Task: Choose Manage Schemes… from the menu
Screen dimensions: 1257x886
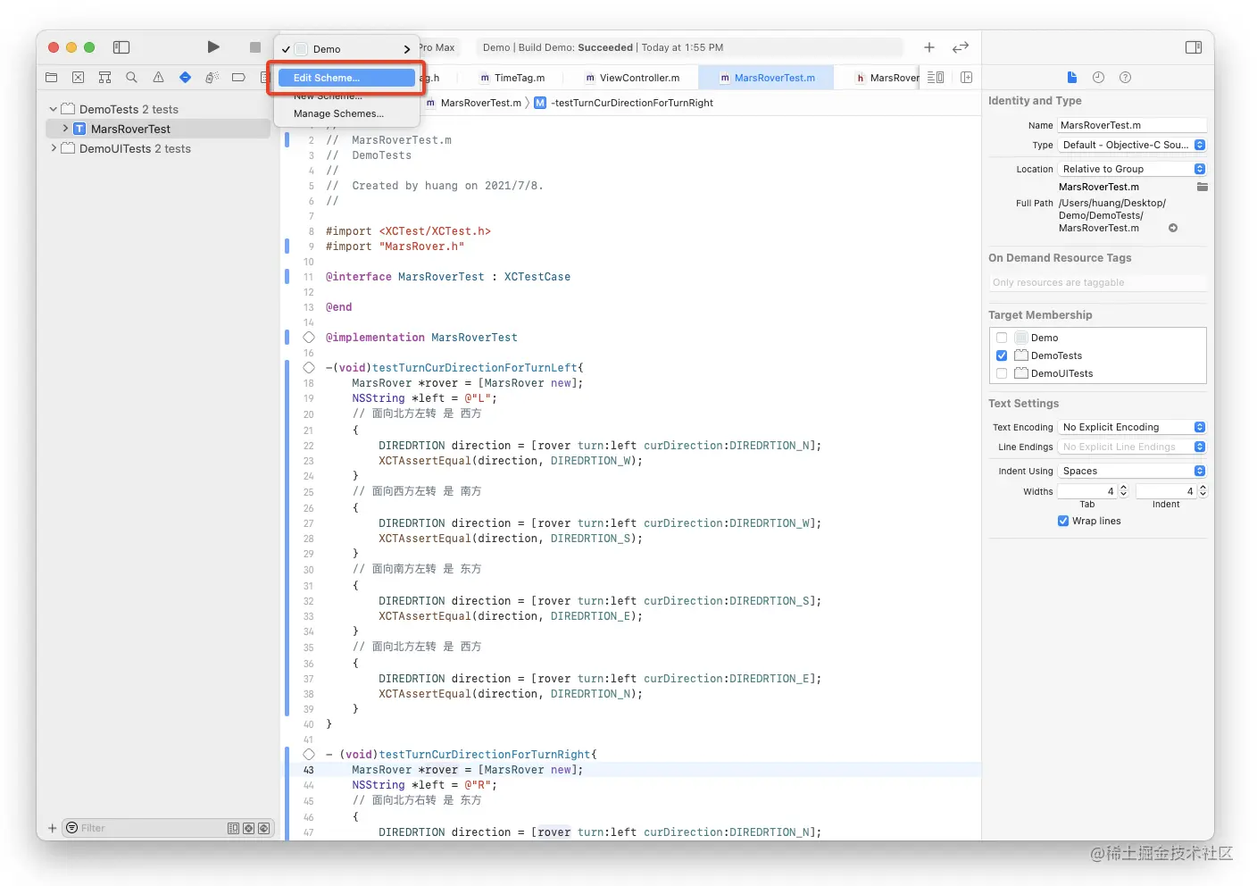Action: pyautogui.click(x=346, y=113)
